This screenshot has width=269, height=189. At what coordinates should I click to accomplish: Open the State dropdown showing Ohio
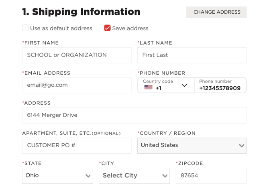point(57,176)
